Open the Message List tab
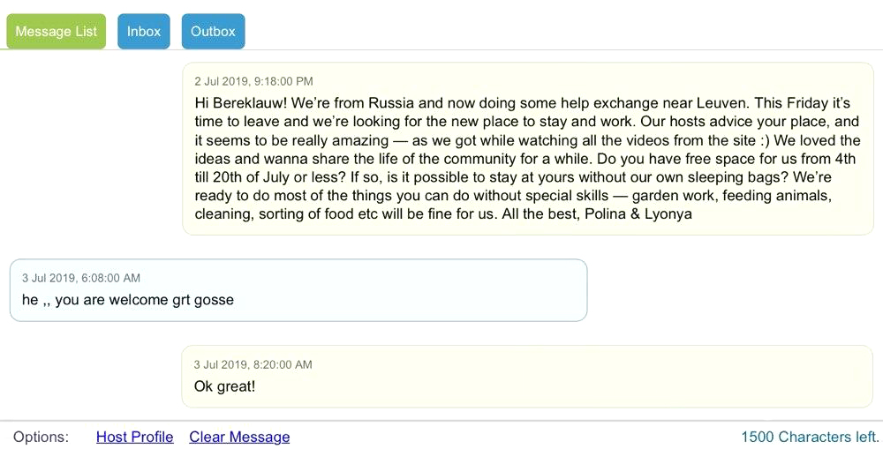883x464 pixels. pos(56,32)
